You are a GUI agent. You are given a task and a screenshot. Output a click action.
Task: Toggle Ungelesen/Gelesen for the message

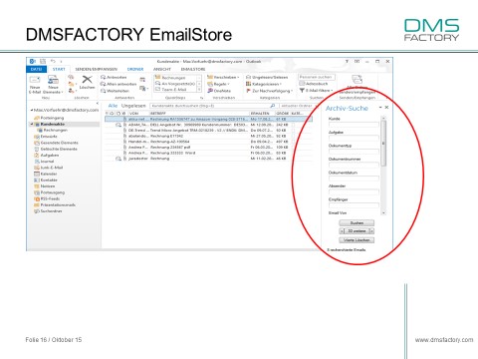coord(267,77)
